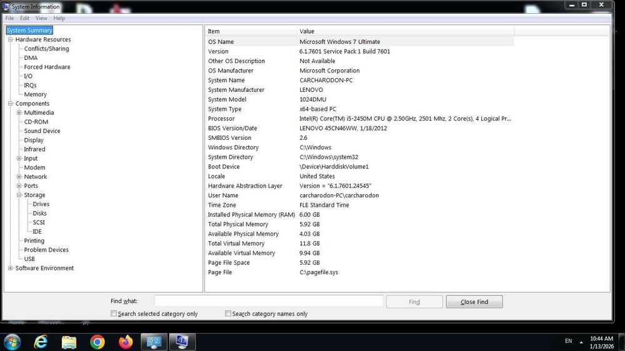Select Memory under Hardware Resources
This screenshot has height=351, width=625.
(36, 94)
